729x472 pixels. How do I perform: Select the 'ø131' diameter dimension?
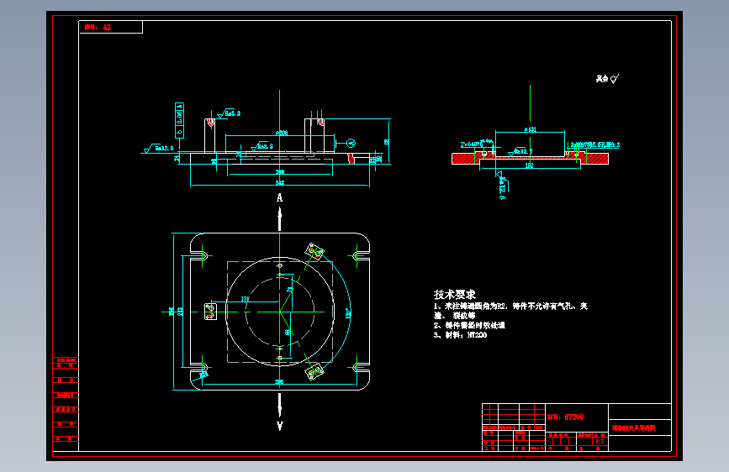[530, 129]
